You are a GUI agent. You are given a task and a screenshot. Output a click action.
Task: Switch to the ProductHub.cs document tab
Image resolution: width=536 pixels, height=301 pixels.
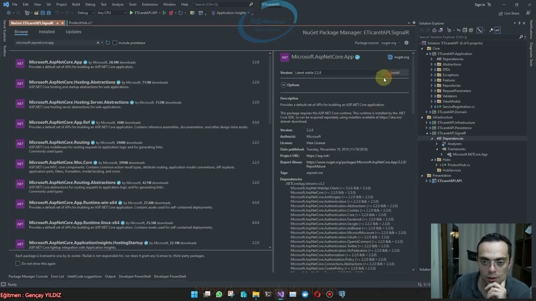80,23
